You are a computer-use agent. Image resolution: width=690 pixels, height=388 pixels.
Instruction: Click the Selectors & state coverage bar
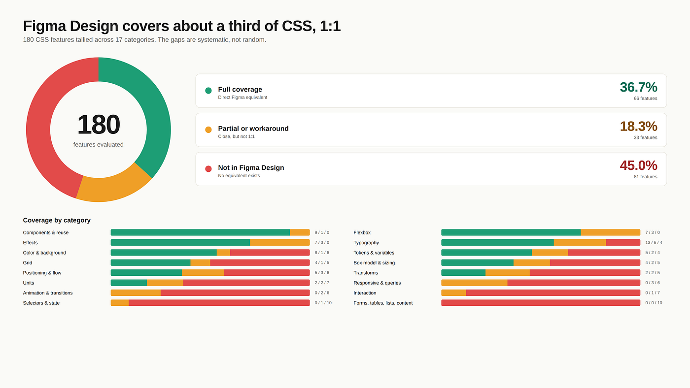tap(210, 303)
